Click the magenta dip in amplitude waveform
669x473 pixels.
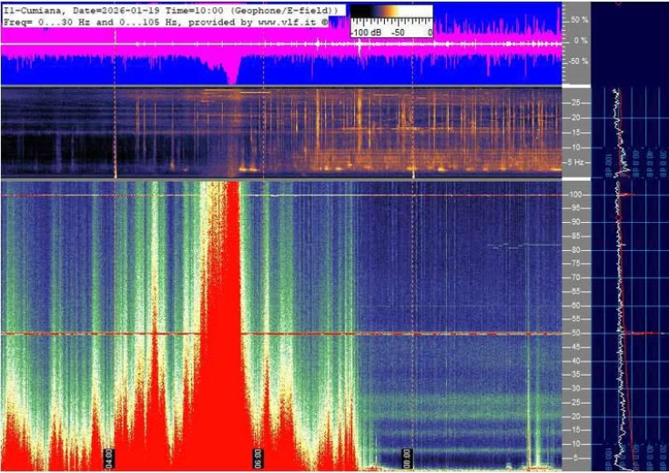point(233,73)
